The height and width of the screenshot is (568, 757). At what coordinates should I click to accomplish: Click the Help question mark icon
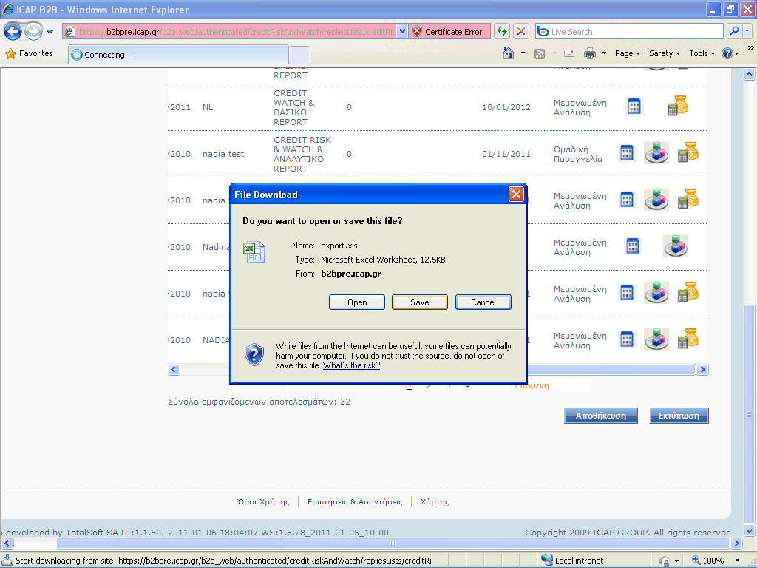(x=727, y=53)
